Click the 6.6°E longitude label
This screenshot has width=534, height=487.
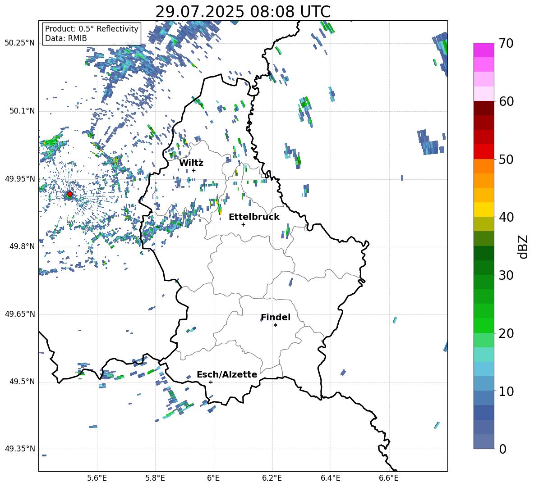(389, 478)
